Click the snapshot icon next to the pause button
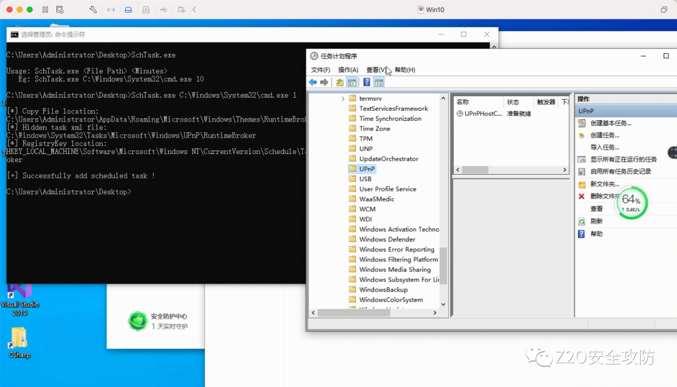677x387 pixels. click(60, 9)
